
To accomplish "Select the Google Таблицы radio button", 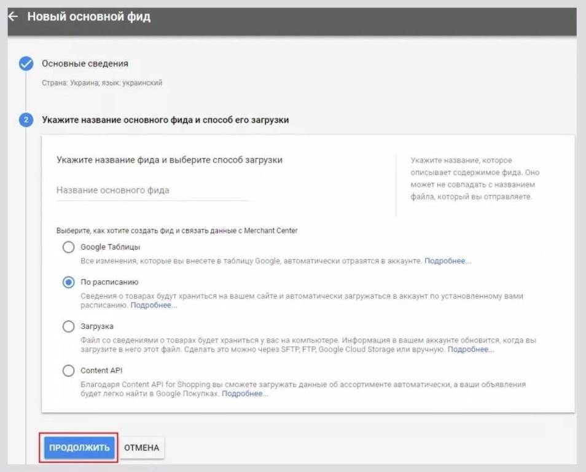I will tap(68, 248).
